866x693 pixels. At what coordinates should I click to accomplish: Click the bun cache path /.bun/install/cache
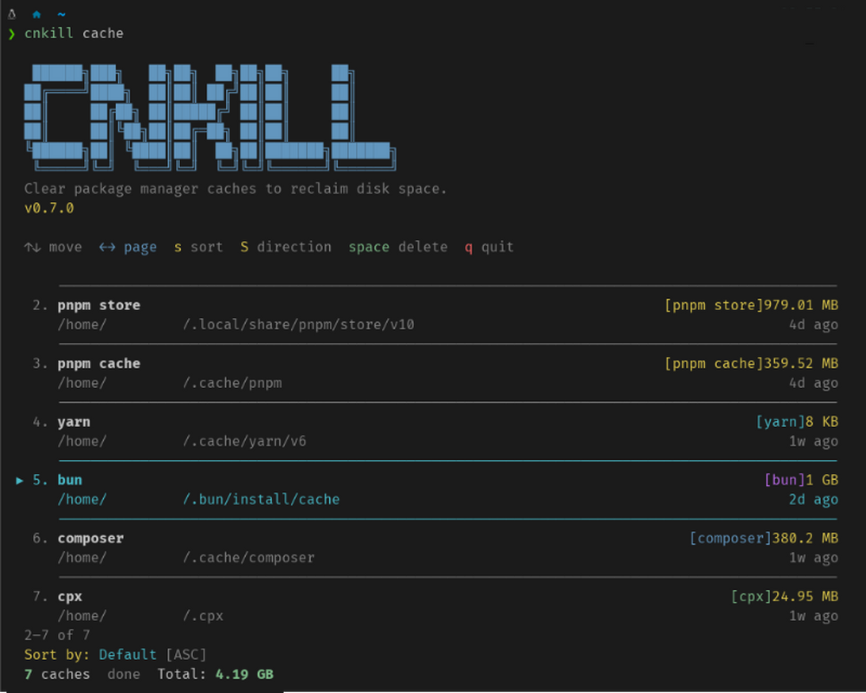click(261, 499)
